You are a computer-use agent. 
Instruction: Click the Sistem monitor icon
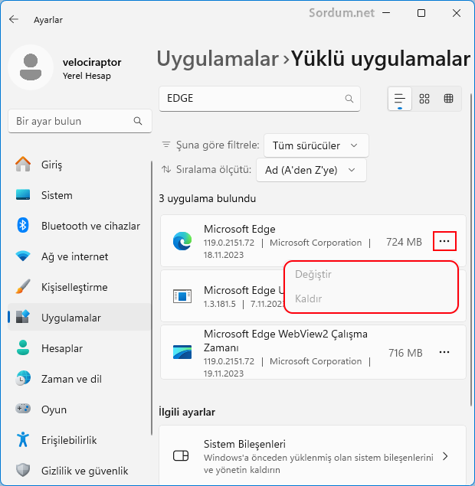tap(23, 195)
